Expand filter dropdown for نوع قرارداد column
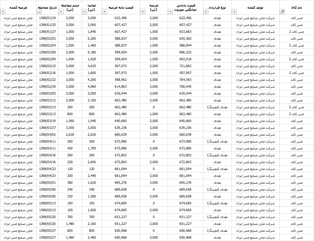The image size is (314, 241). click(206, 12)
